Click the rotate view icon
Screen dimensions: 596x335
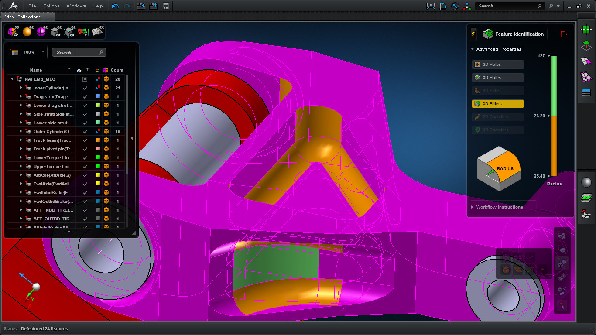coord(443,6)
